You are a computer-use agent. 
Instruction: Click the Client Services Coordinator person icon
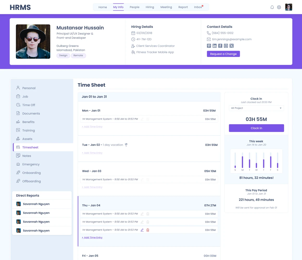pyautogui.click(x=133, y=46)
